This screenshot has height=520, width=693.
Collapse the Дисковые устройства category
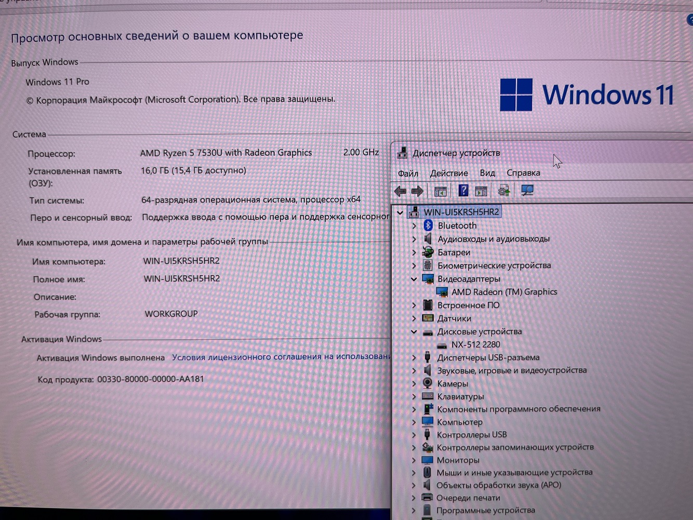(x=414, y=331)
